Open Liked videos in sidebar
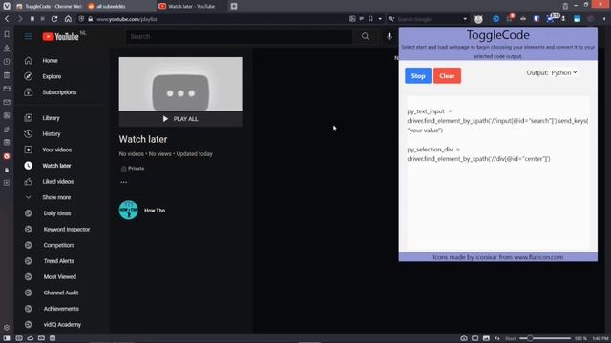Screen dimensions: 611x343 57,182
